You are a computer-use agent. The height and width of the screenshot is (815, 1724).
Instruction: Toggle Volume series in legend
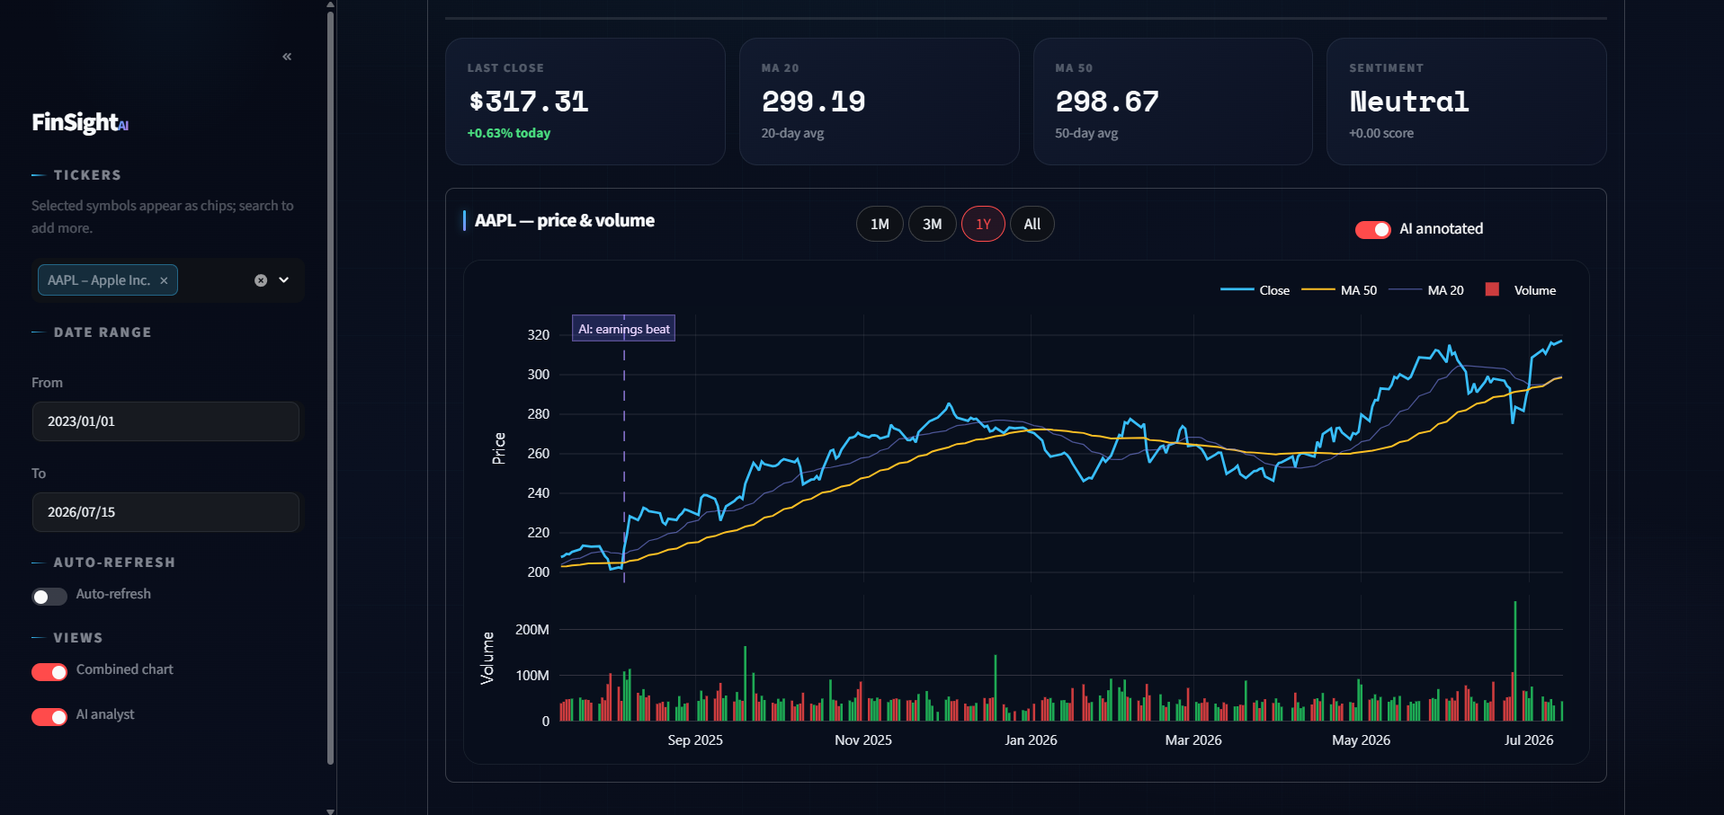click(x=1521, y=290)
